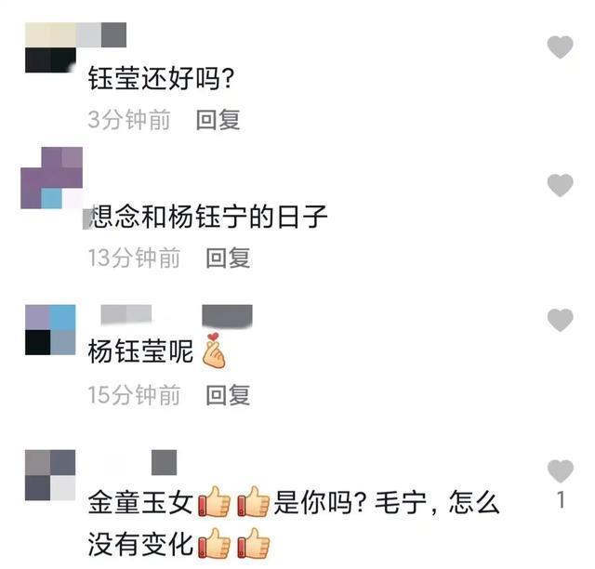Click the blurred username above "杨钰莹呢"
The width and height of the screenshot is (595, 569).
tap(177, 315)
